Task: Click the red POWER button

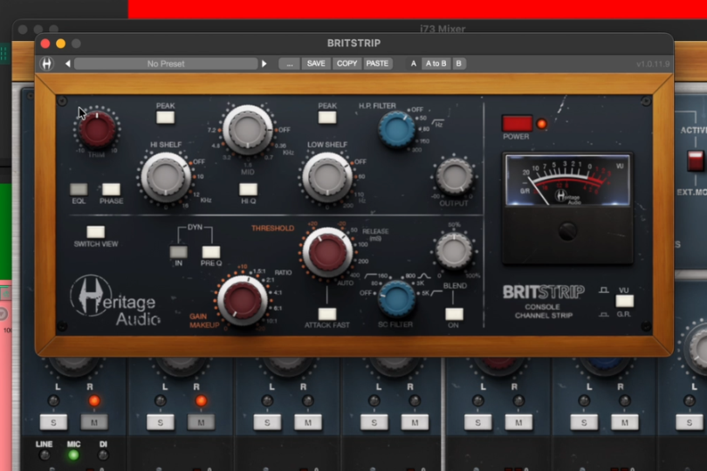Action: point(518,123)
